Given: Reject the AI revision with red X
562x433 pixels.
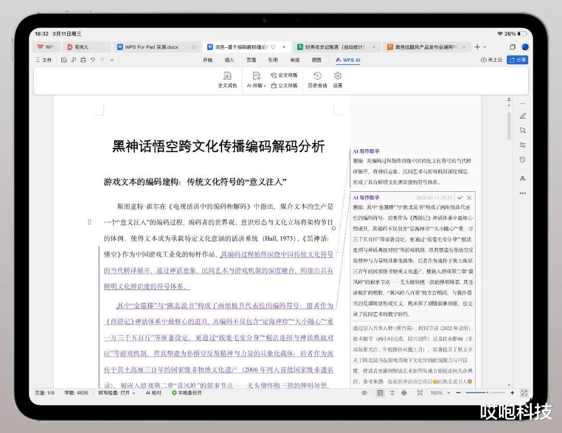Looking at the screenshot, I should [x=469, y=198].
